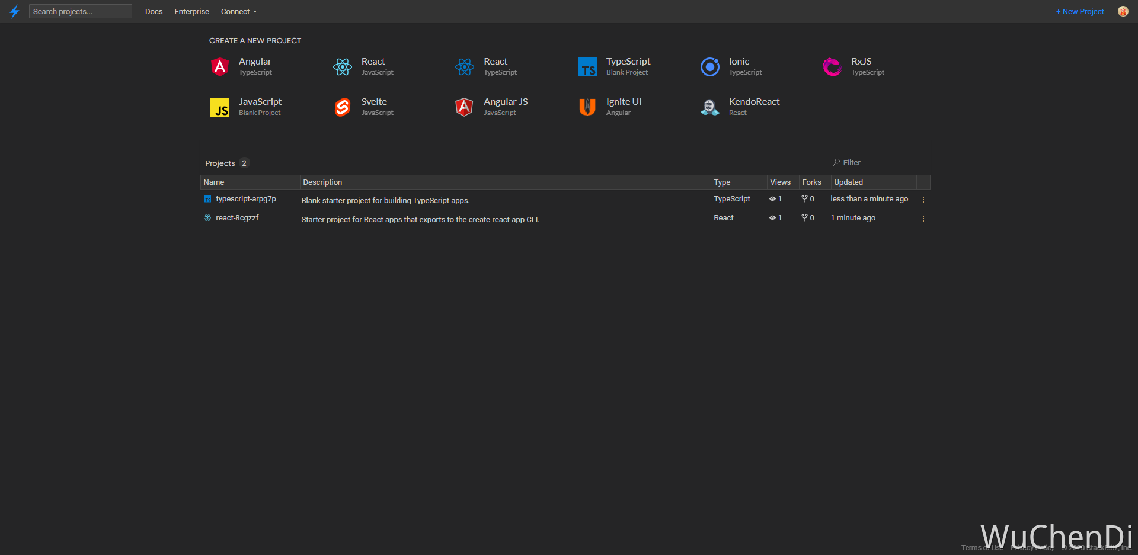Click 'Starter project for React apps' description

tap(420, 220)
